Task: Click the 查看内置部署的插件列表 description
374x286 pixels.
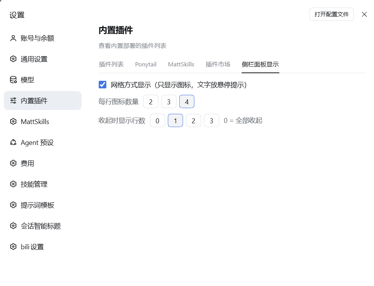Action: pyautogui.click(x=133, y=46)
